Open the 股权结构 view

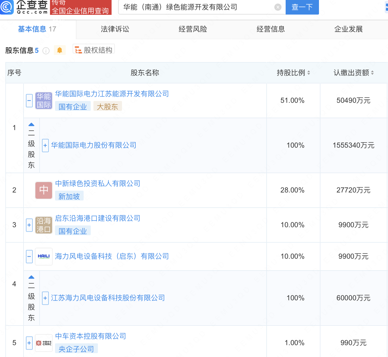(x=94, y=50)
